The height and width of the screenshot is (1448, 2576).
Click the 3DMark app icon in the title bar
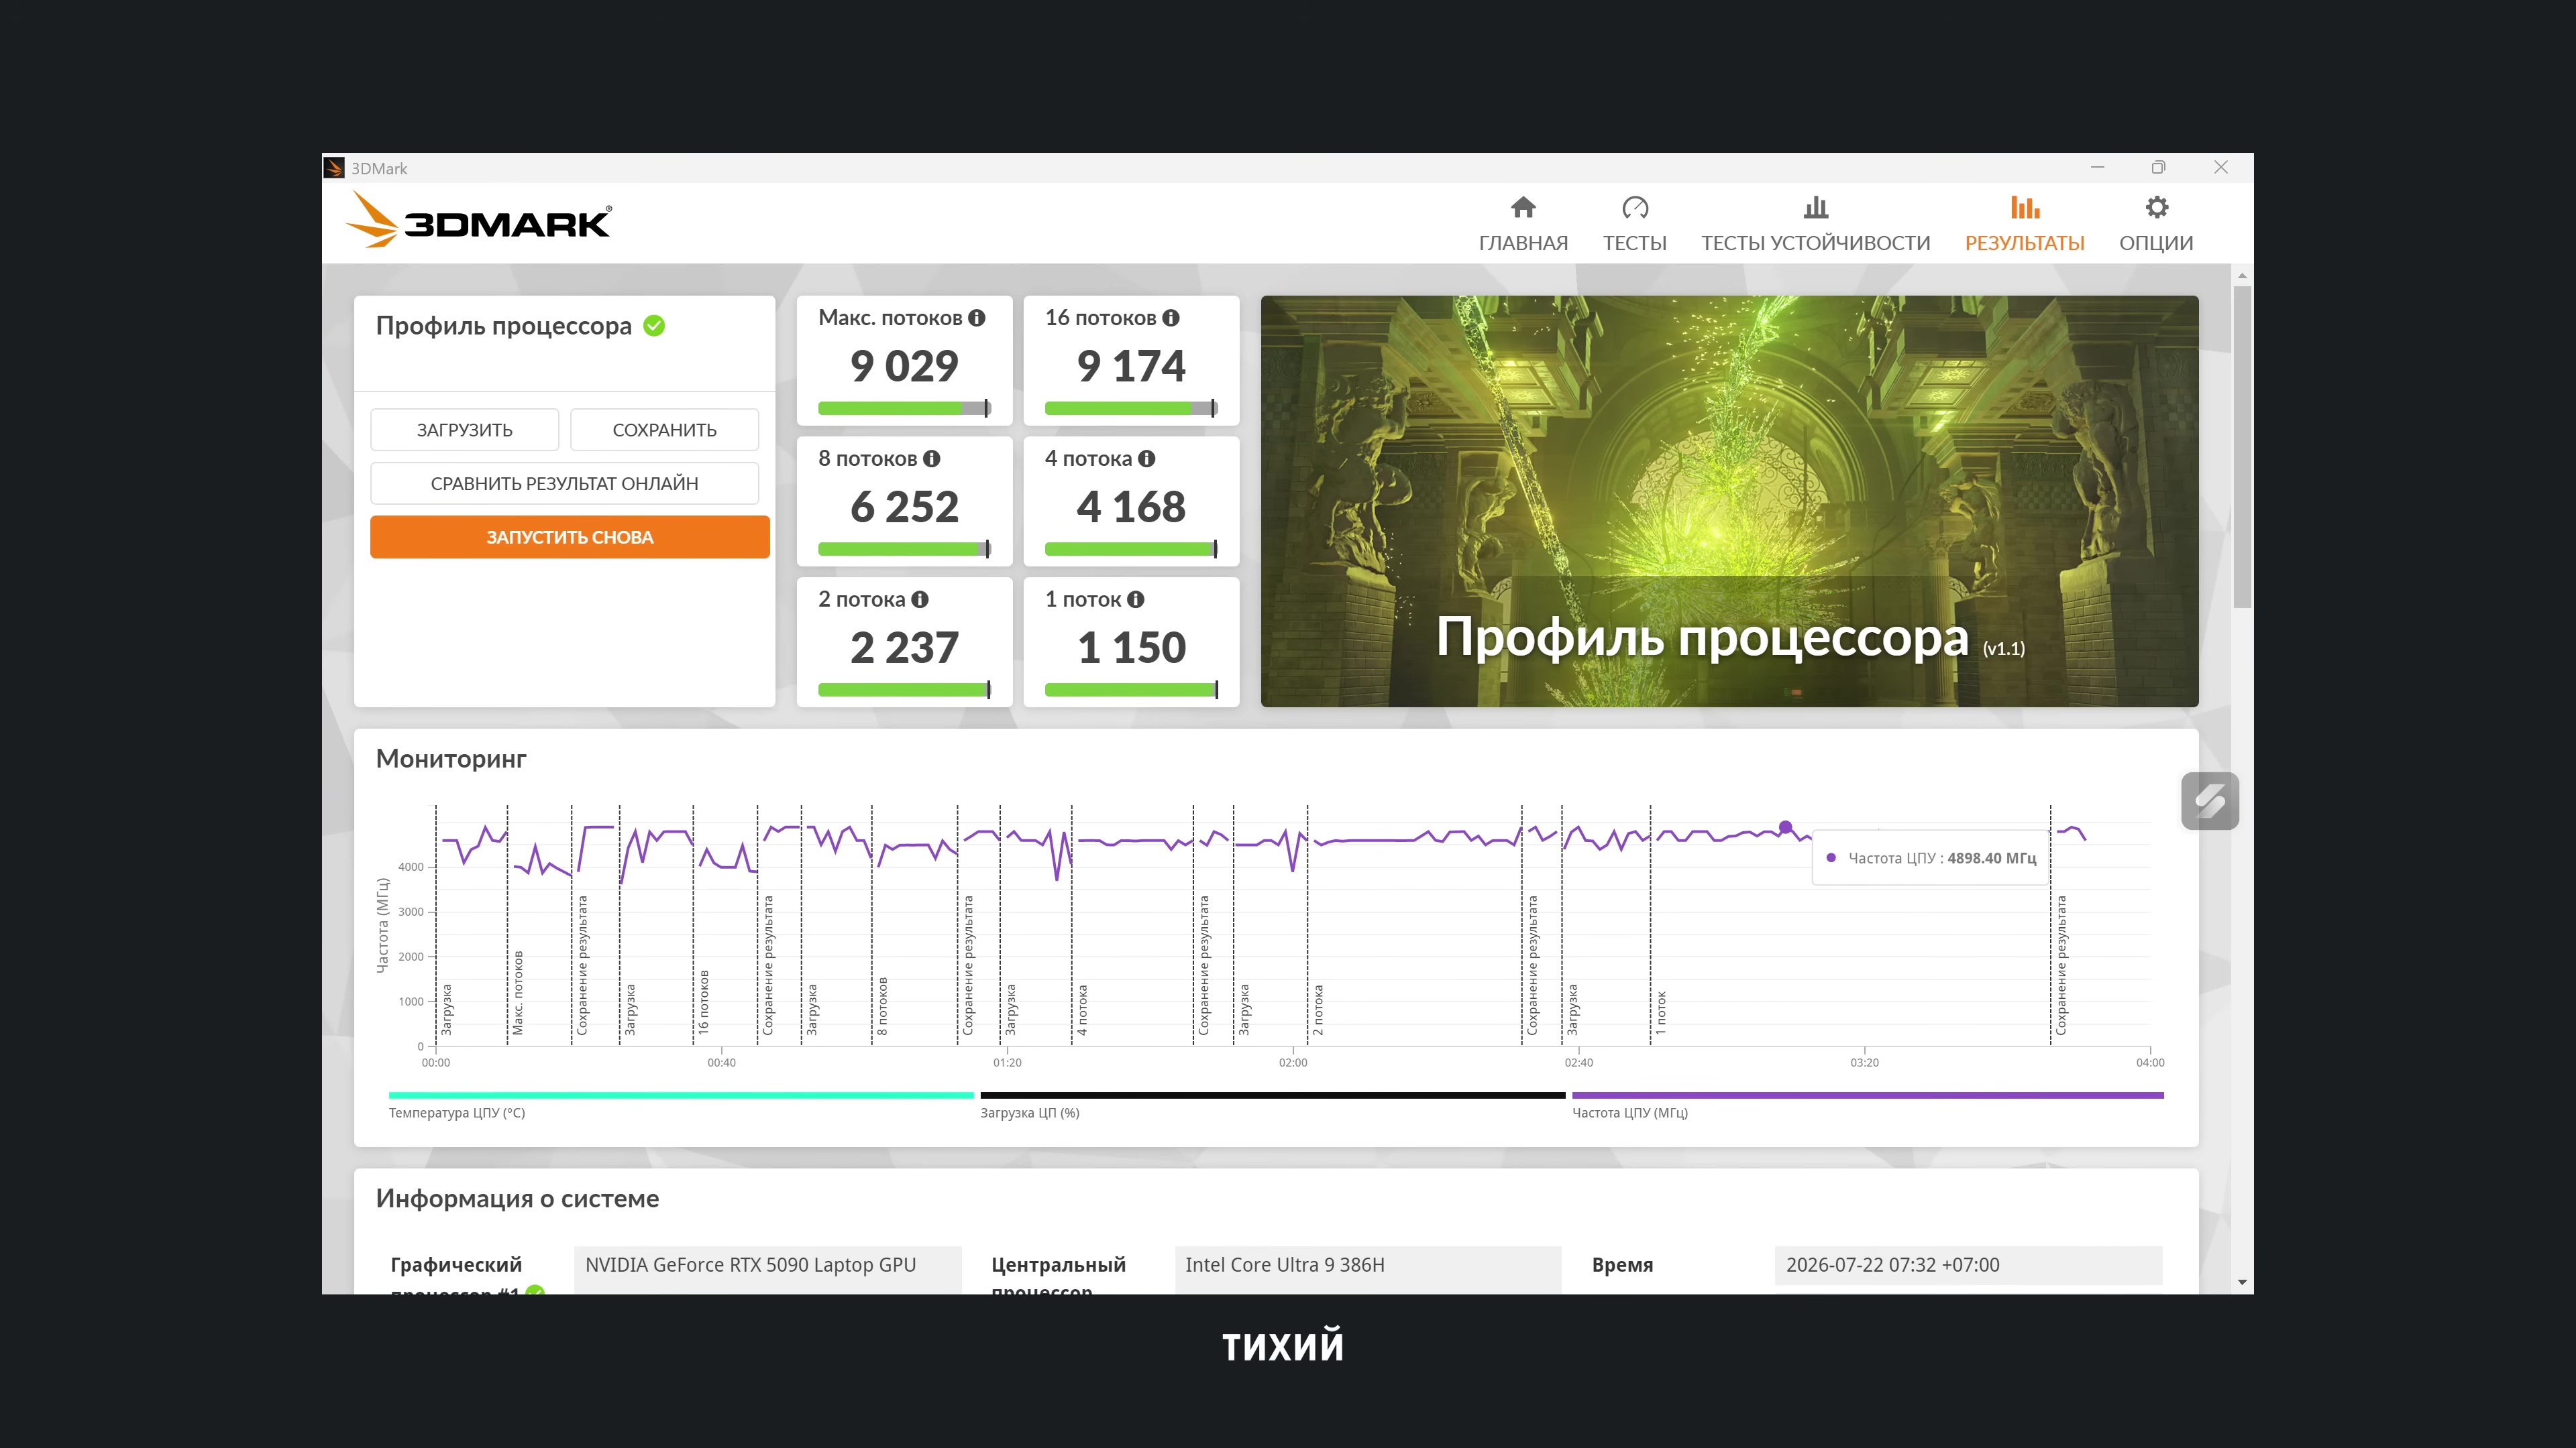click(x=335, y=168)
